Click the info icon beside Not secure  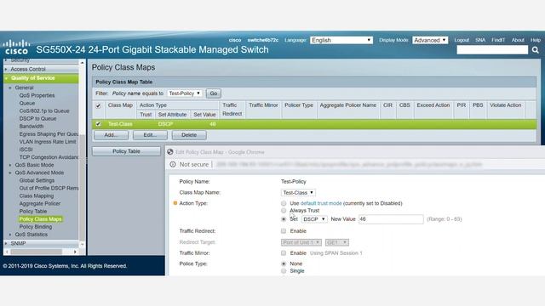173,164
